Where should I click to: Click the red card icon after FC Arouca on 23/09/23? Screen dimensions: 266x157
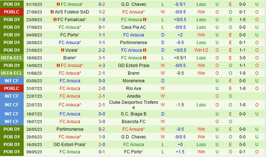coord(145,20)
